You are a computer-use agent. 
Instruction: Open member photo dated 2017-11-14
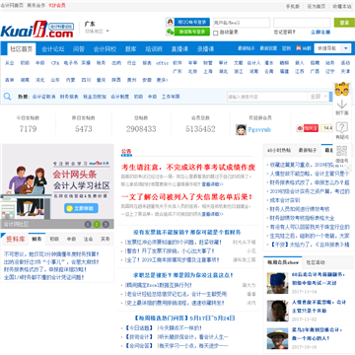[x=277, y=283]
